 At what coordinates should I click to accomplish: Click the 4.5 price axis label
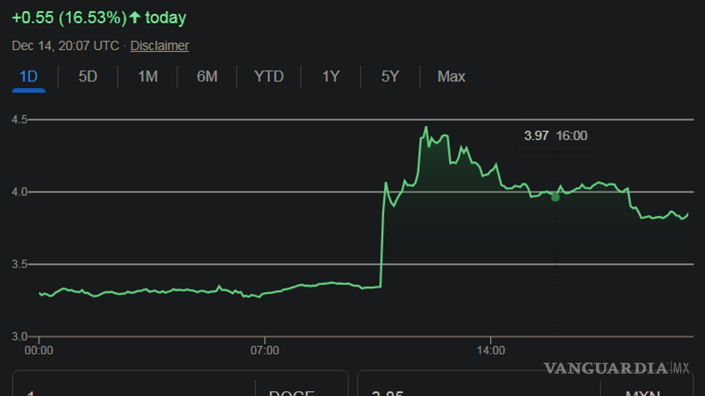18,119
